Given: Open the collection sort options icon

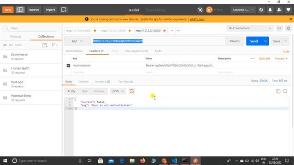Looking at the screenshot, I should pos(55,45).
